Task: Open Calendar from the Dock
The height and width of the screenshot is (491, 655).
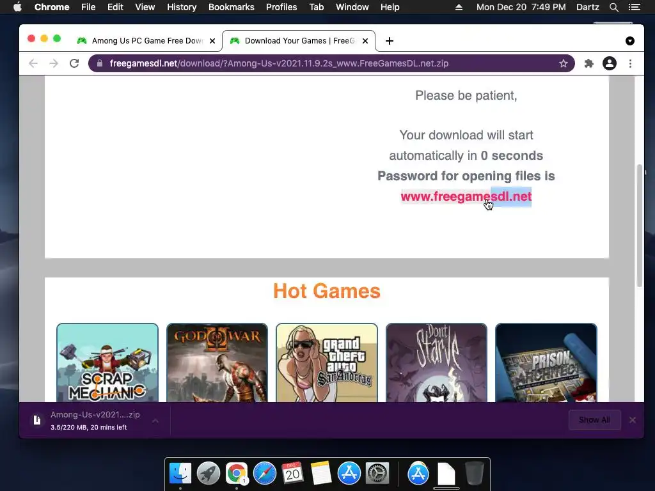Action: click(292, 474)
